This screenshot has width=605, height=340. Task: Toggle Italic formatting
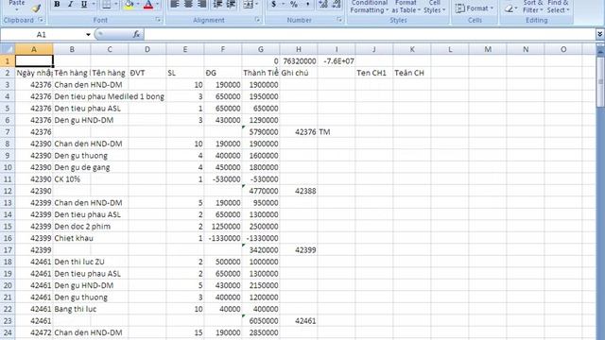tap(70, 5)
